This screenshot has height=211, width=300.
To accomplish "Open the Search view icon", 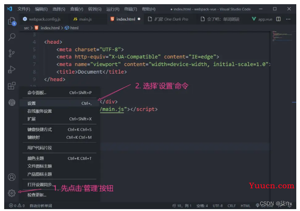I will pyautogui.click(x=12, y=37).
